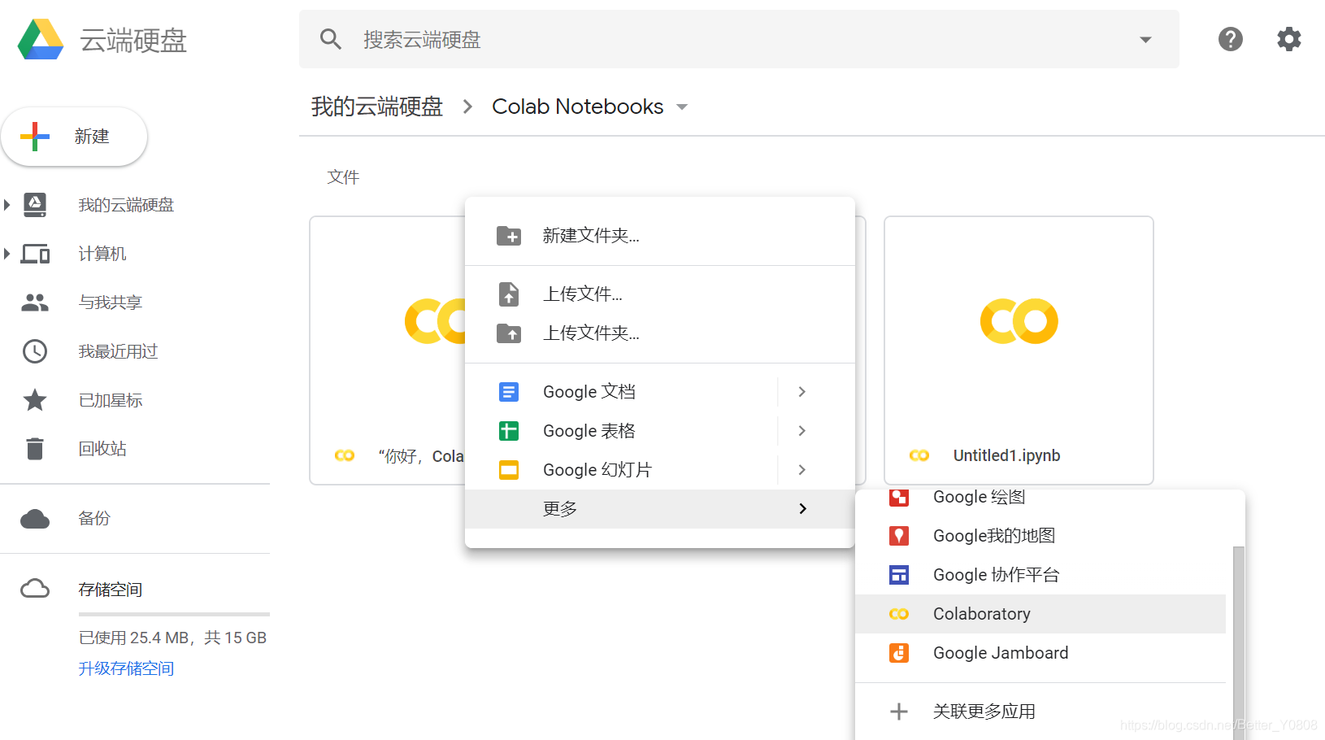Click the Recent clock icon

pyautogui.click(x=35, y=351)
